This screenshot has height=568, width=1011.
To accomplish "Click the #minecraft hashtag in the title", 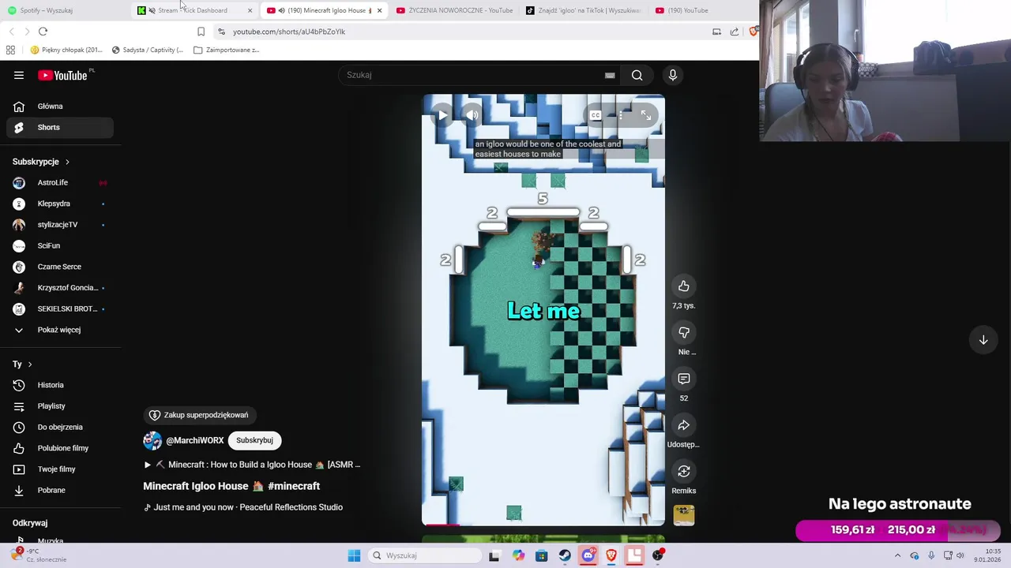I will click(294, 486).
